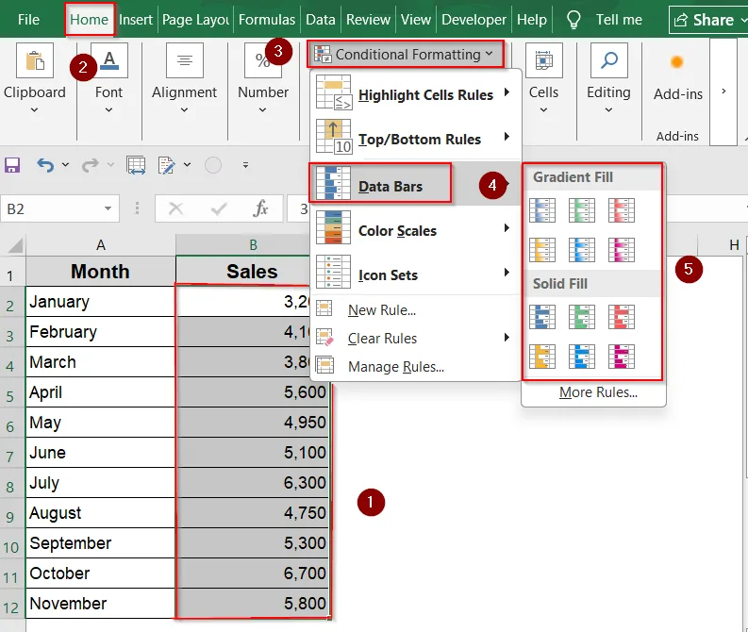Select the blue gradient fill data bar
748x632 pixels.
click(x=542, y=210)
